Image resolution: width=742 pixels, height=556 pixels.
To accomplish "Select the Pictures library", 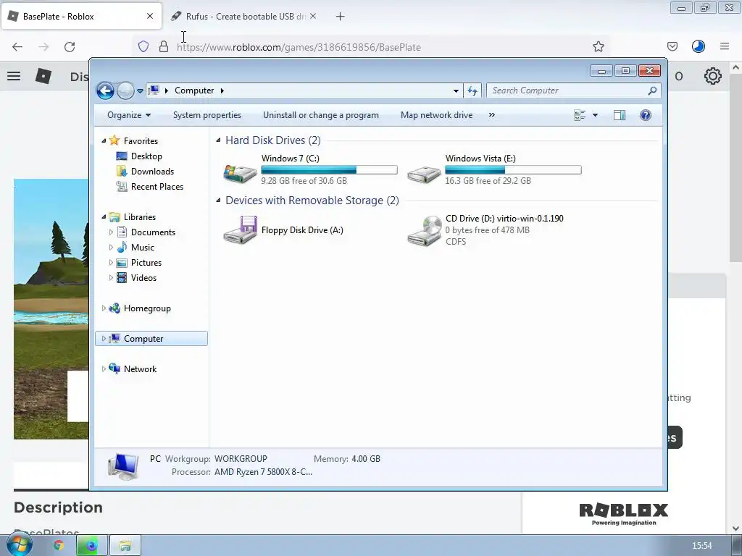I will pos(146,262).
